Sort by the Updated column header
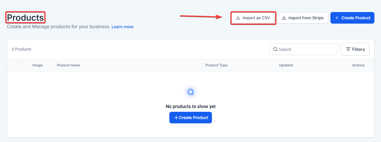This screenshot has height=142, width=381. point(286,65)
